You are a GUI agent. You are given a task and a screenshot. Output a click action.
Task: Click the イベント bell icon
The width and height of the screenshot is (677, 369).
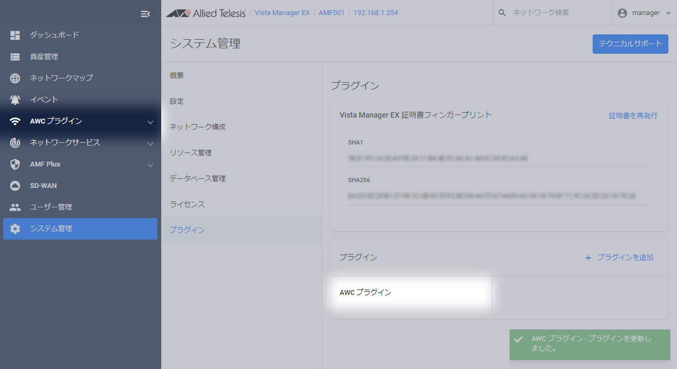pyautogui.click(x=15, y=99)
